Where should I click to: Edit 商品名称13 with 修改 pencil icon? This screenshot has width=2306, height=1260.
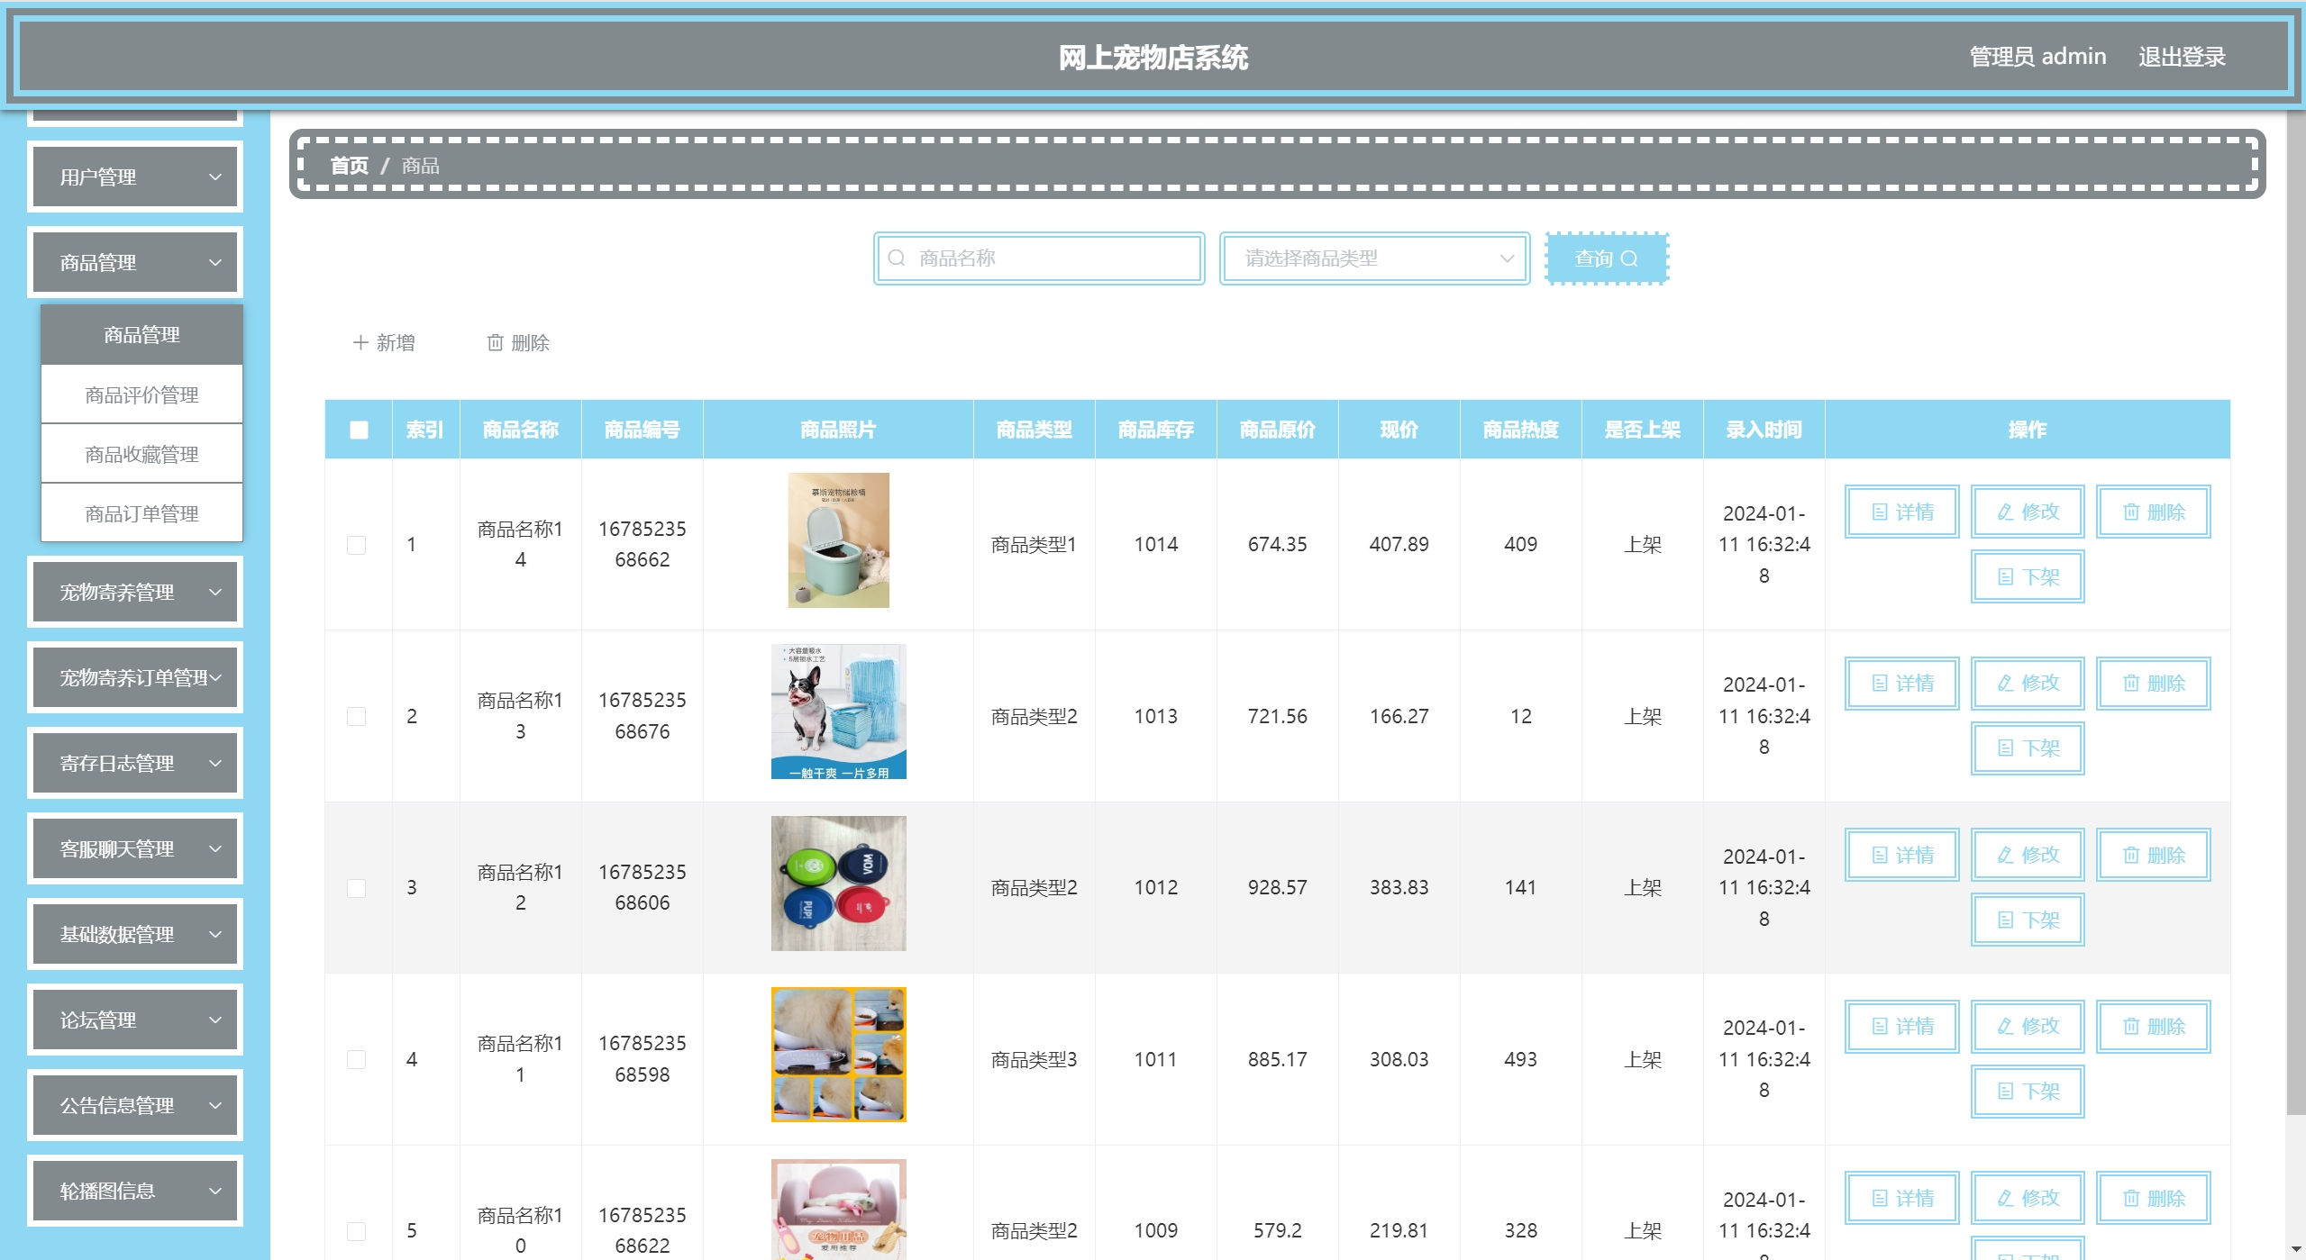point(2005,684)
